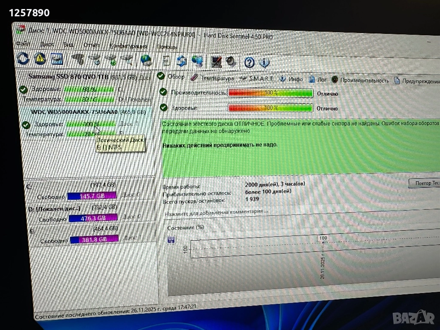
Task: Switch to the Производительность tab
Action: (360, 80)
